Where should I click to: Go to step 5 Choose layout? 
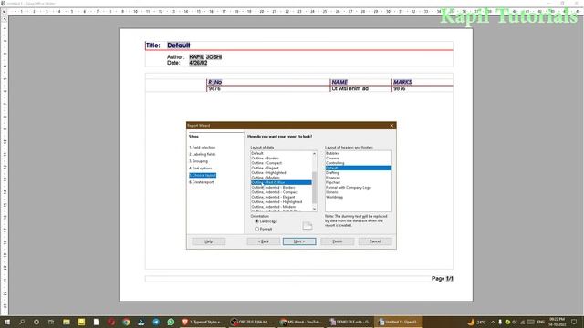point(203,176)
